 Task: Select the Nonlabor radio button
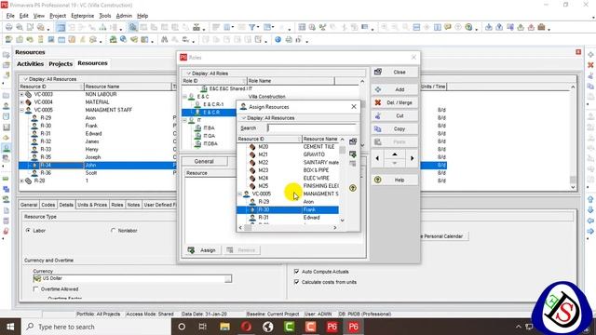pos(113,231)
